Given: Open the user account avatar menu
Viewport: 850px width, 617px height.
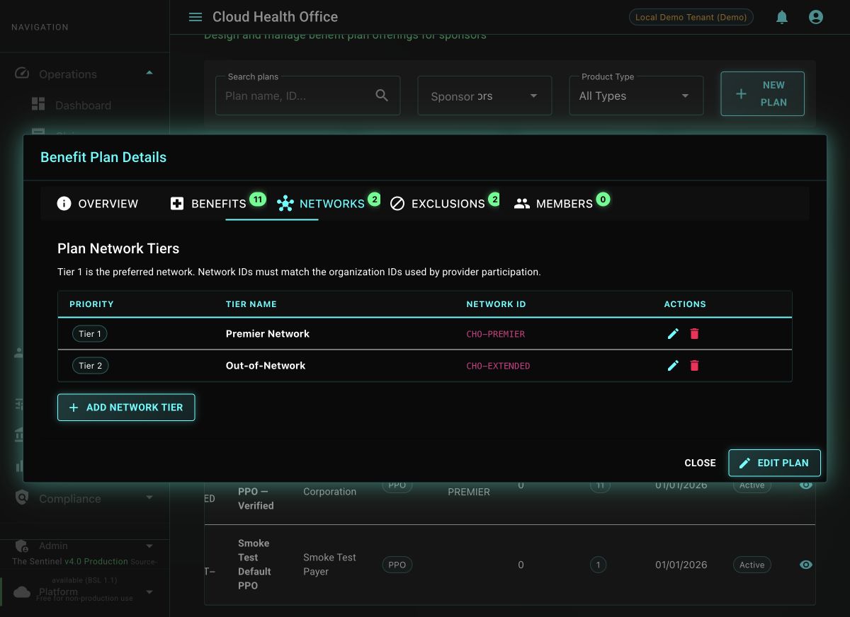Looking at the screenshot, I should (816, 17).
